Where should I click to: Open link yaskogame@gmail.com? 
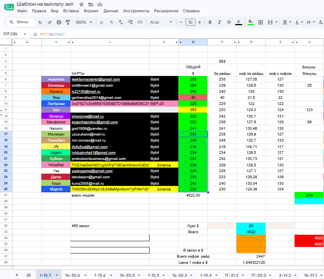pos(92,171)
